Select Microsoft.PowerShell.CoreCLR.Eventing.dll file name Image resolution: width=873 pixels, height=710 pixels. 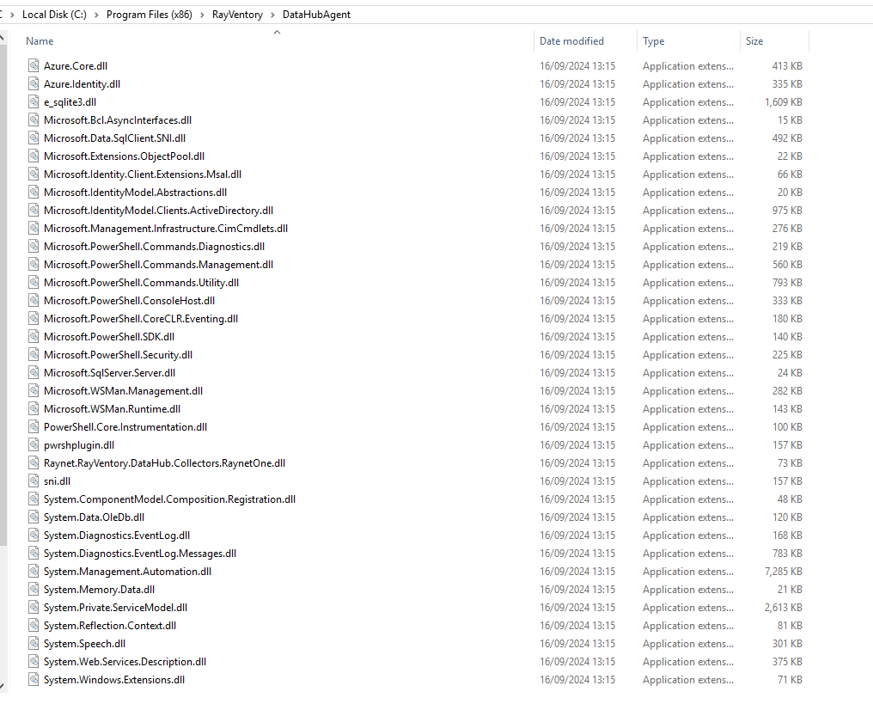click(141, 319)
